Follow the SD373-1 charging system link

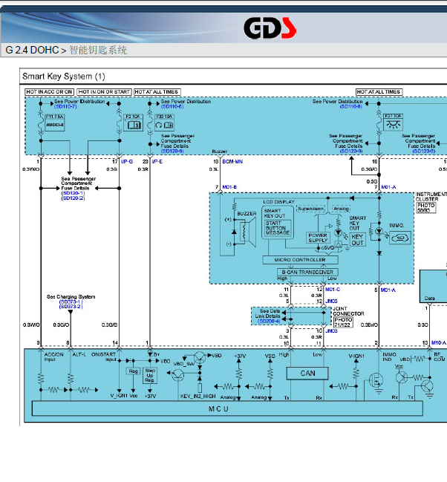pos(71,302)
